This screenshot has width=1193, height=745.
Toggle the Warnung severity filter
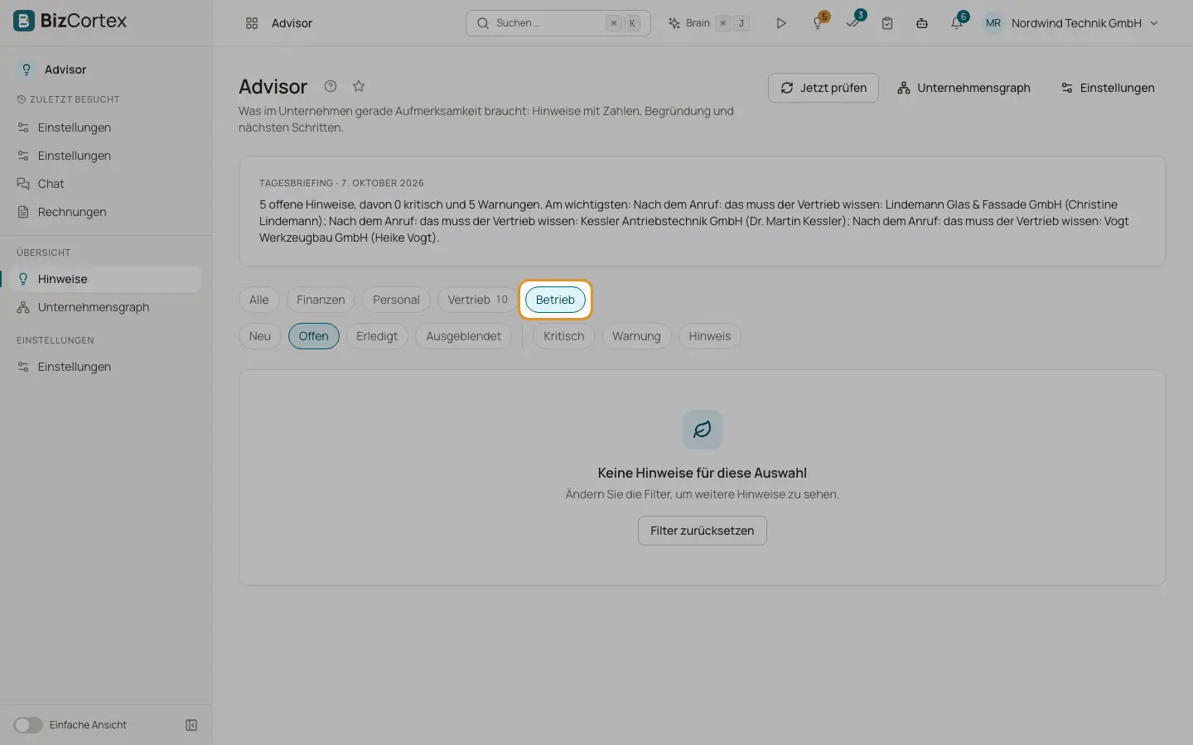(x=636, y=336)
